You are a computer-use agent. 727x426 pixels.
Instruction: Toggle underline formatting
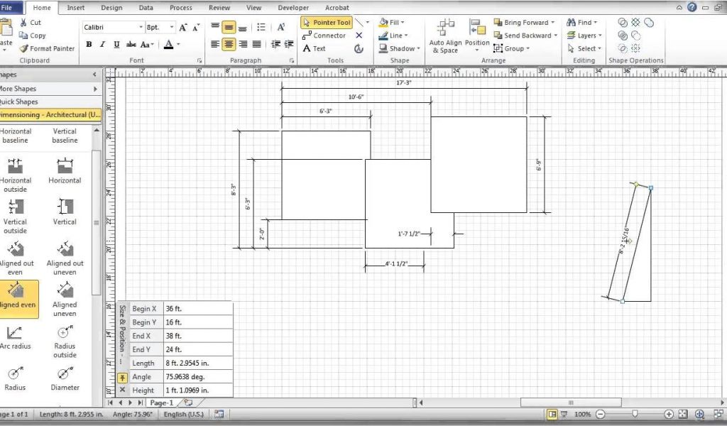(116, 45)
